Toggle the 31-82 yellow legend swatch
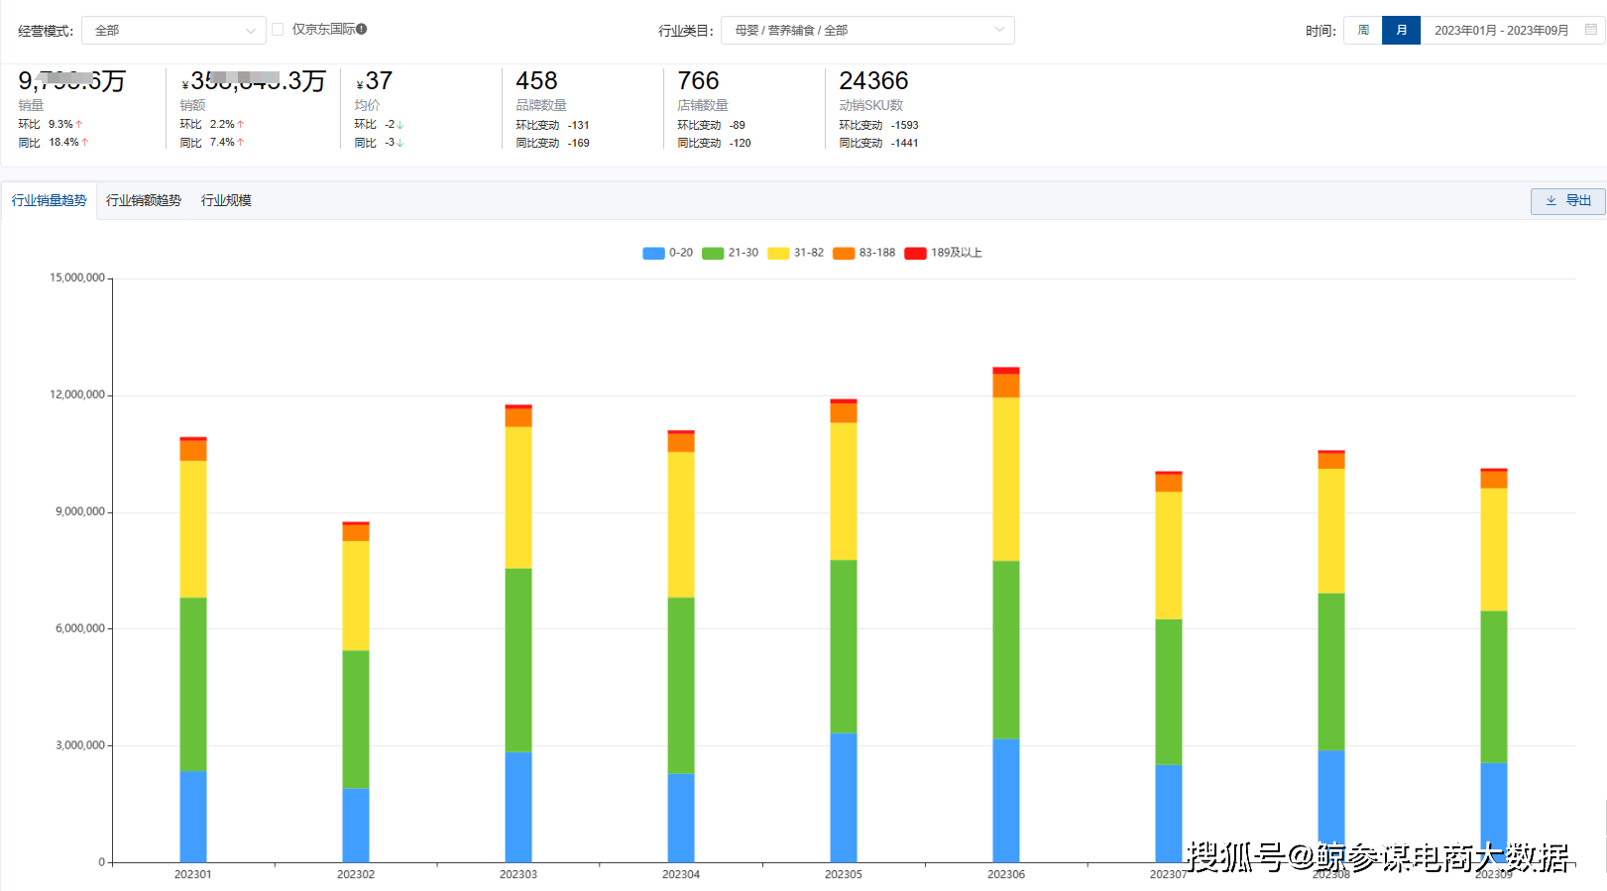The width and height of the screenshot is (1607, 891). pos(778,254)
